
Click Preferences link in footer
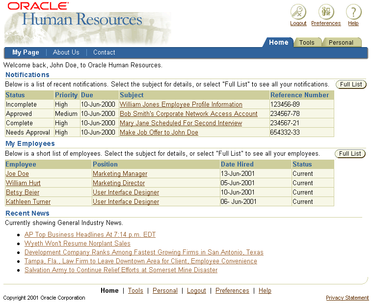[232, 291]
